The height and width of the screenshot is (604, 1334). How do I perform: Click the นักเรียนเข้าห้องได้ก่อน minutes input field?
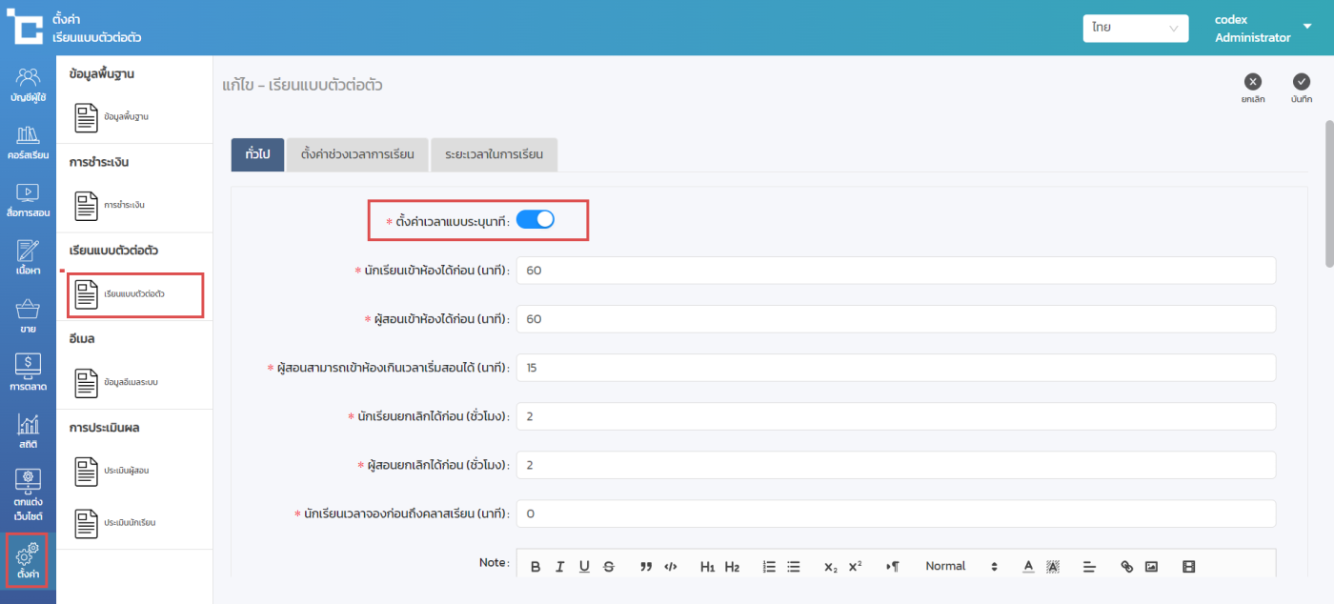pos(895,271)
